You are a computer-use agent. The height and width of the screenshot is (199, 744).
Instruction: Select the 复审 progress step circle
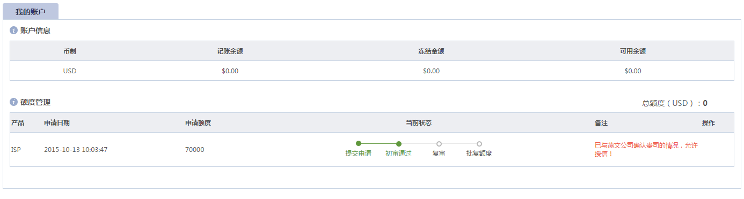pos(439,143)
